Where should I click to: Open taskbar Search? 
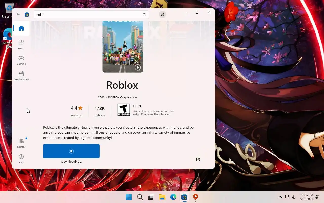point(140,197)
